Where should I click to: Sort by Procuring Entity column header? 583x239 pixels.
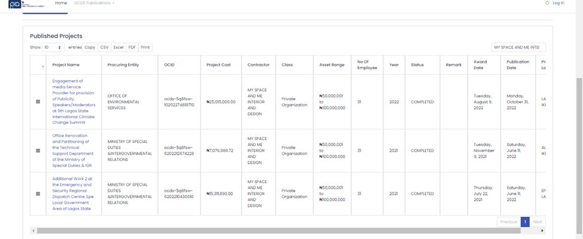click(130, 65)
